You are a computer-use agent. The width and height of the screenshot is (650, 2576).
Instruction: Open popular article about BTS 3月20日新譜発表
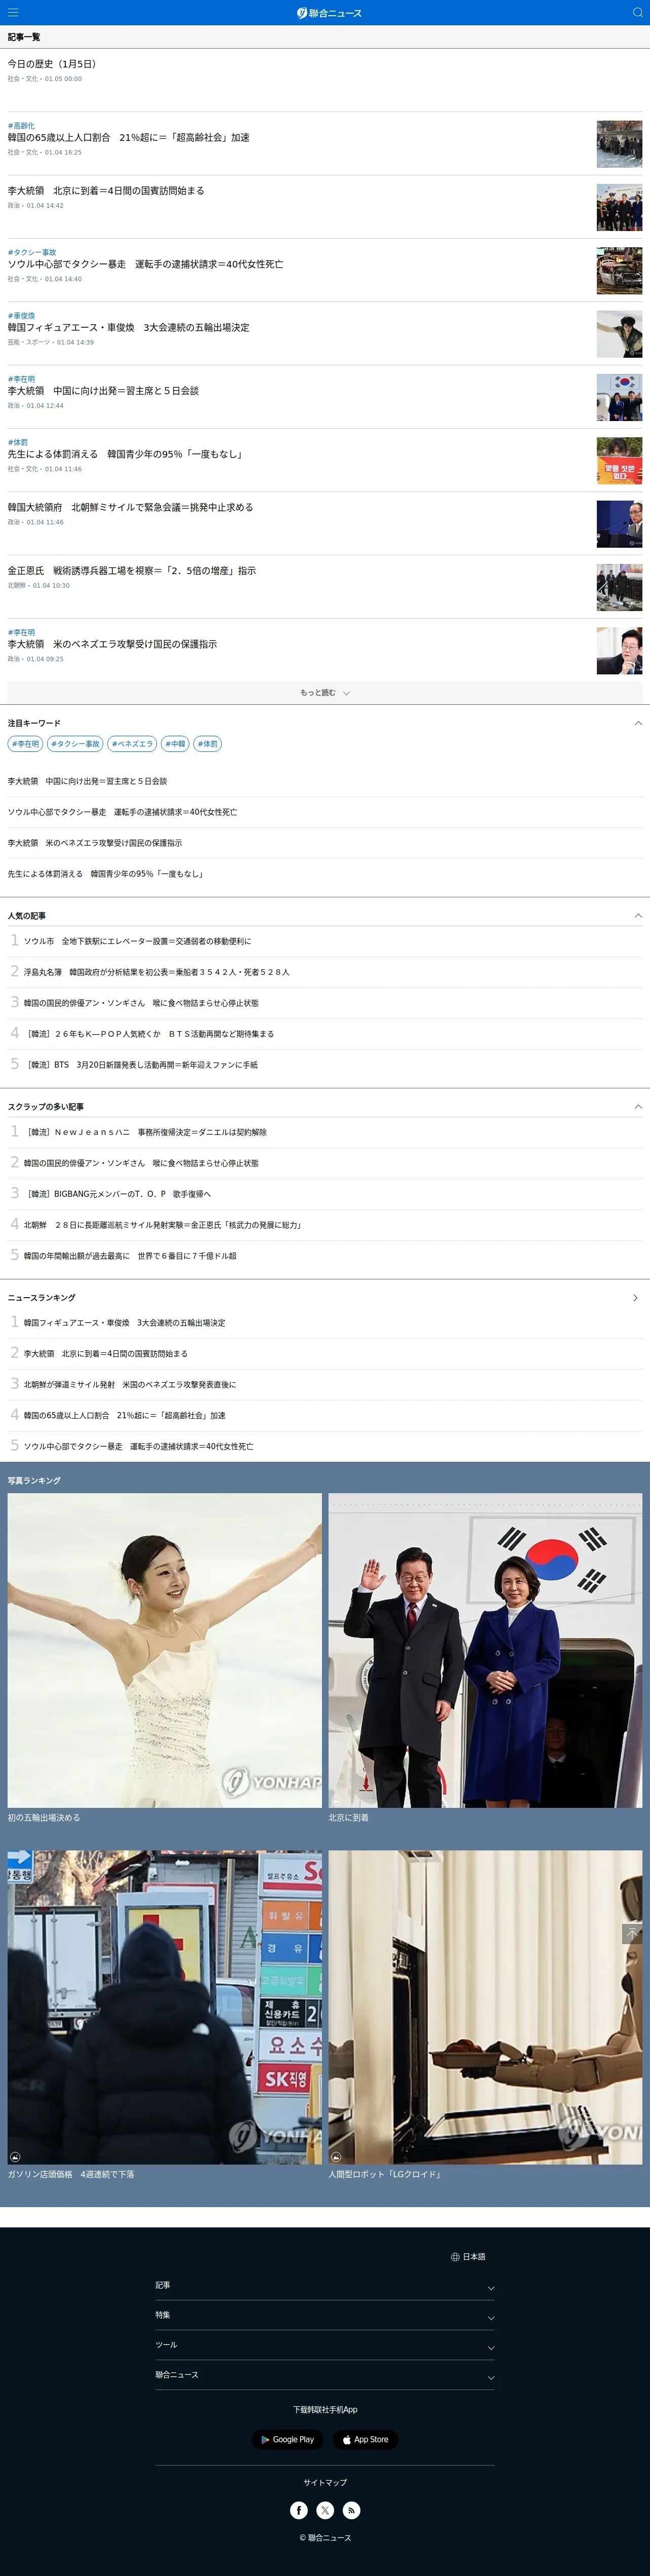point(141,1065)
